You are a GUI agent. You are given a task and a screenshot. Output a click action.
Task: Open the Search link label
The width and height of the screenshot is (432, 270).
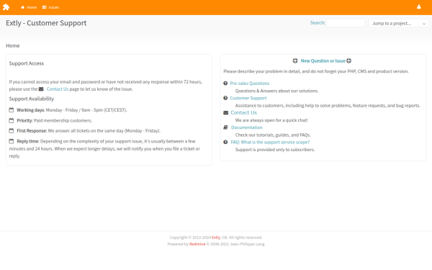(318, 23)
